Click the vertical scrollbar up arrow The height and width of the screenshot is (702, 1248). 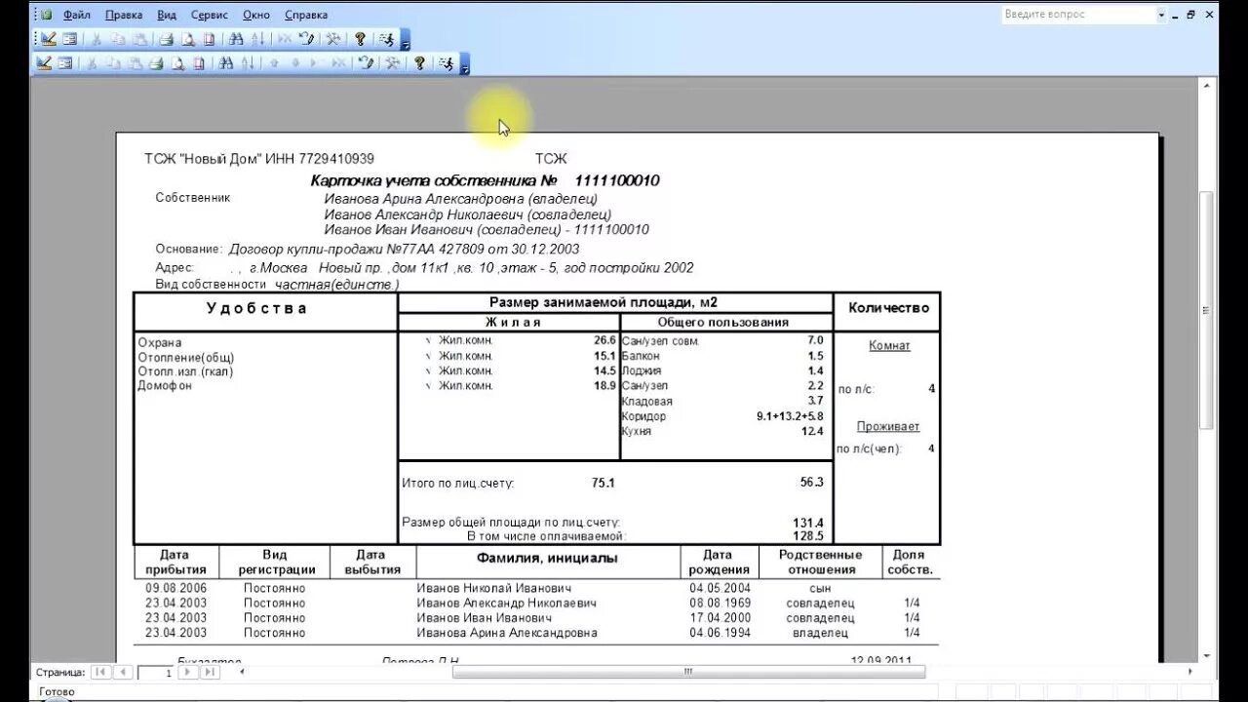(1207, 86)
